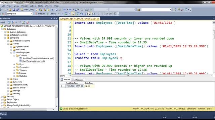This screenshot has width=215, height=120.
Task: Click the 1995-01-01 12:35:00 result cell
Action: point(75,86)
